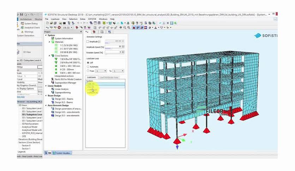Click the New file icon in toolbar
This screenshot has width=295, height=171.
click(47, 23)
